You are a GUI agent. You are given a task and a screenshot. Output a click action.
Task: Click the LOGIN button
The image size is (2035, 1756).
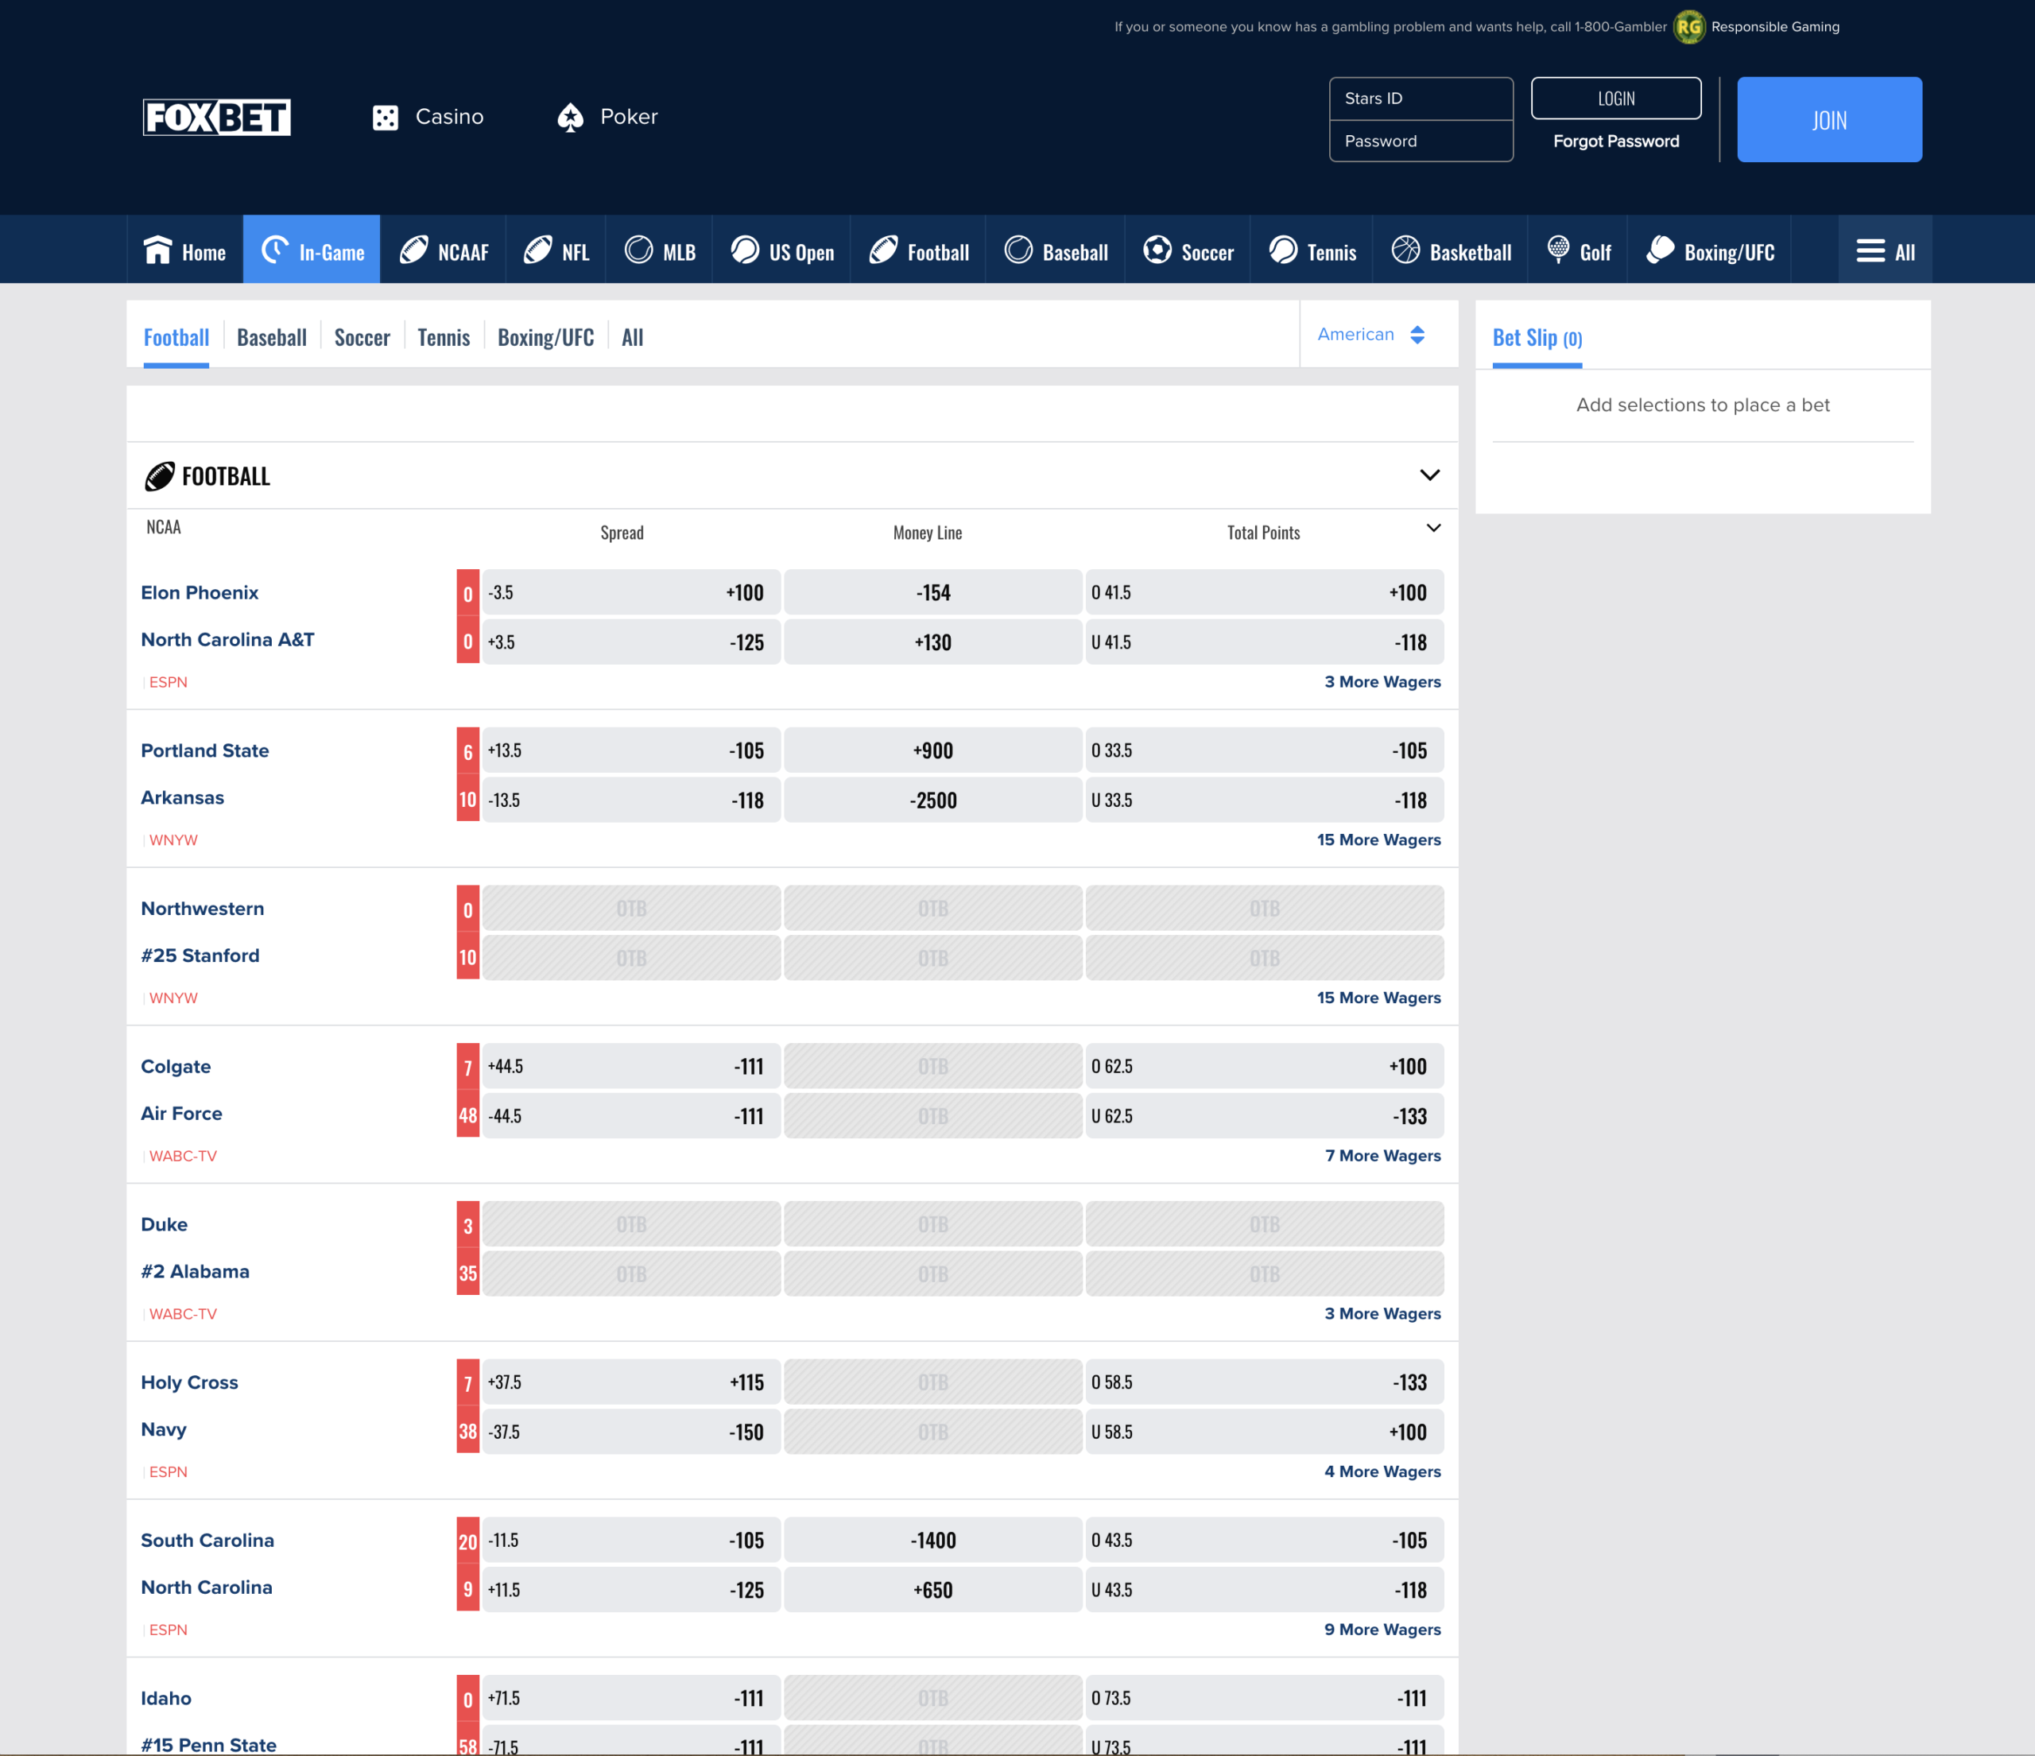click(1615, 99)
